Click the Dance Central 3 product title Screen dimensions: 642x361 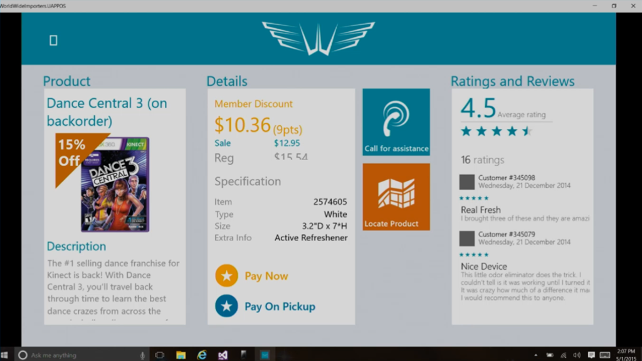[x=107, y=112]
